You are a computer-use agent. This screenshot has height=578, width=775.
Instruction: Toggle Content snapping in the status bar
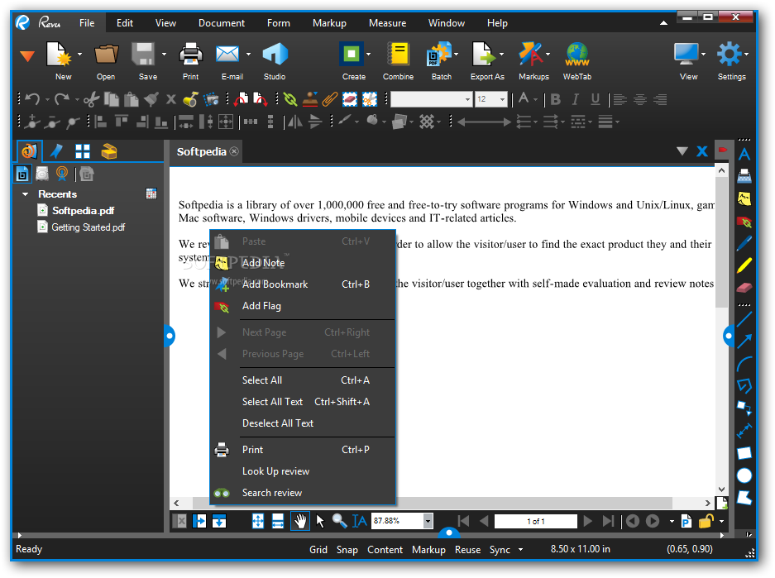tap(385, 549)
